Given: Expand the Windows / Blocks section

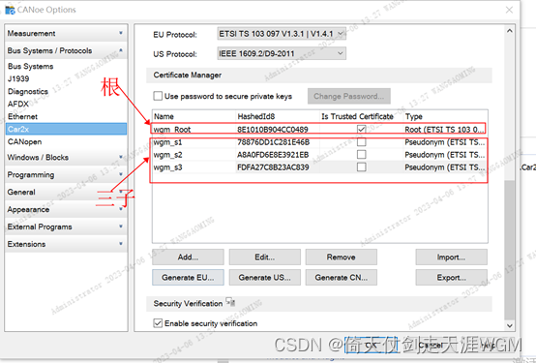Looking at the screenshot, I should (66, 158).
